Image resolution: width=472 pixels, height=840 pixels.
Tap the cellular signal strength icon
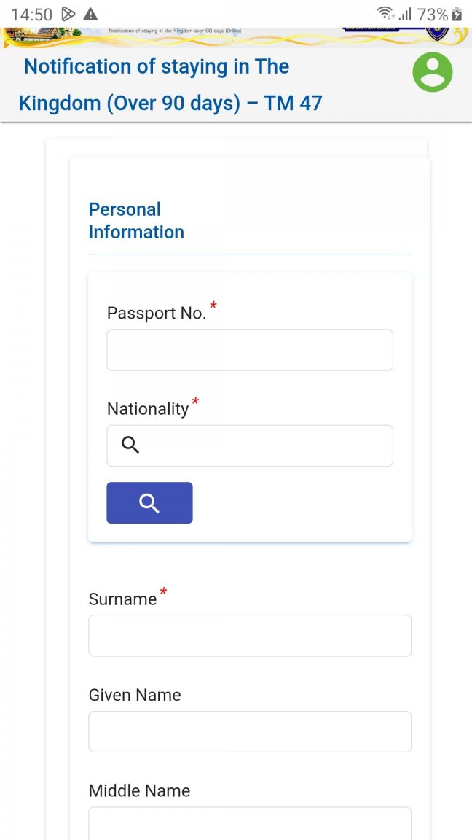(x=406, y=15)
